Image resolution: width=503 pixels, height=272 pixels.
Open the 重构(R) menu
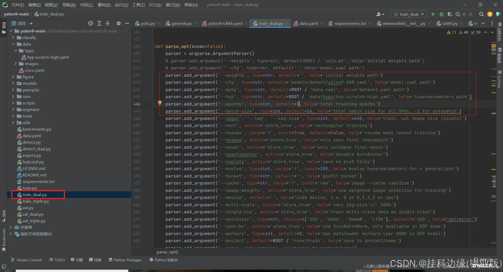pos(104,5)
